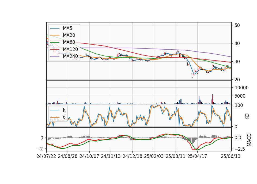The image size is (257, 184).
Task: Click the purple MA240 legend line
Action: pyautogui.click(x=55, y=56)
